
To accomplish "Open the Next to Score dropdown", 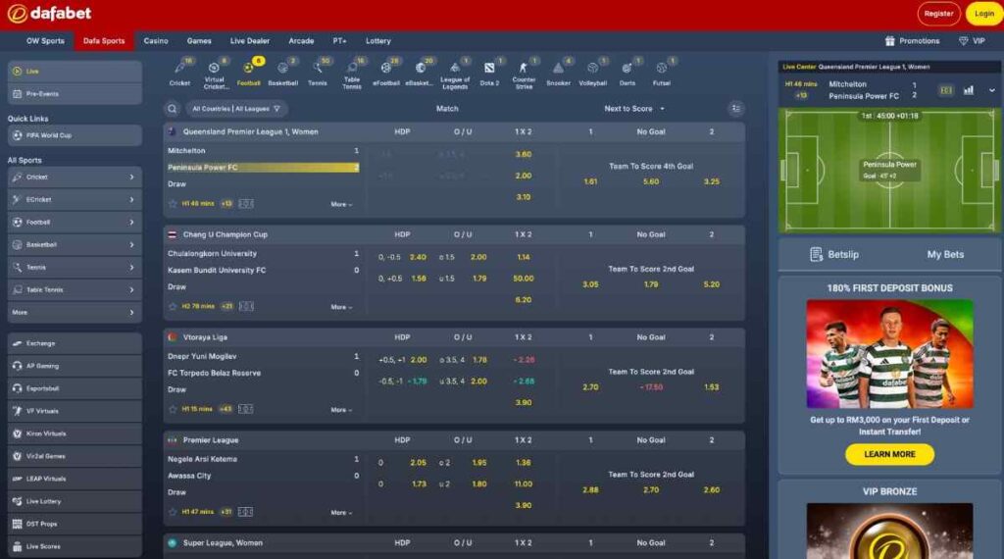I will [634, 109].
